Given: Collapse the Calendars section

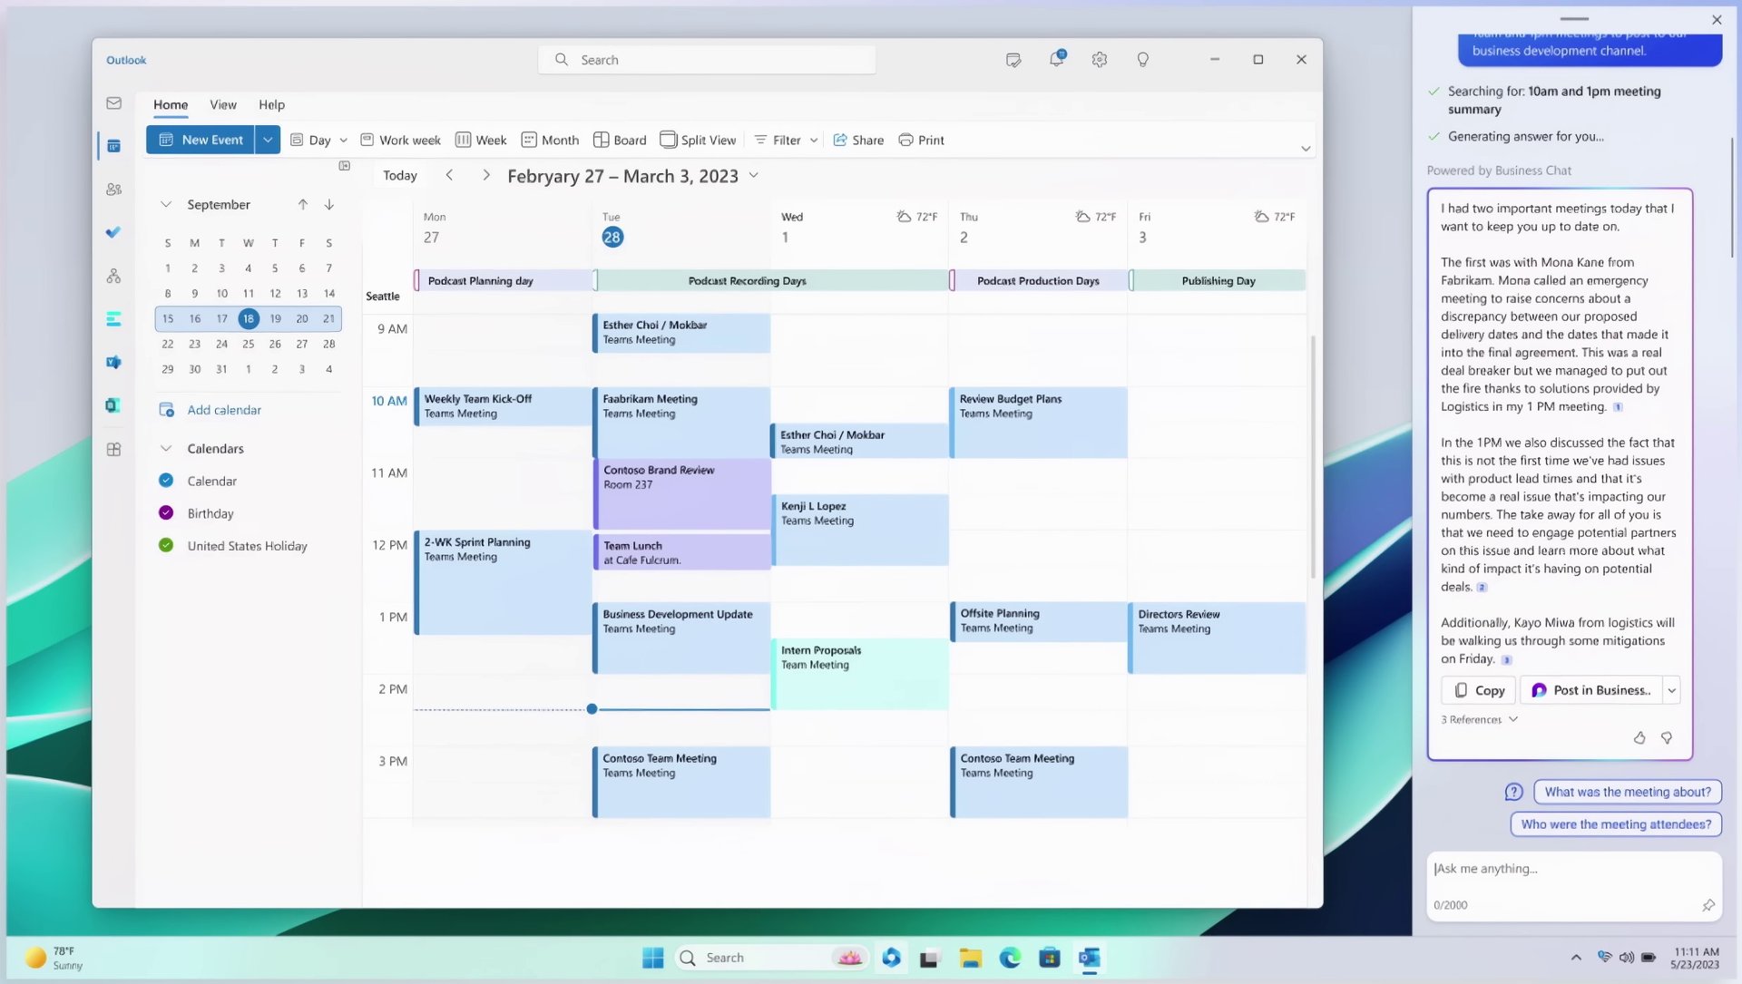Looking at the screenshot, I should click(x=166, y=448).
